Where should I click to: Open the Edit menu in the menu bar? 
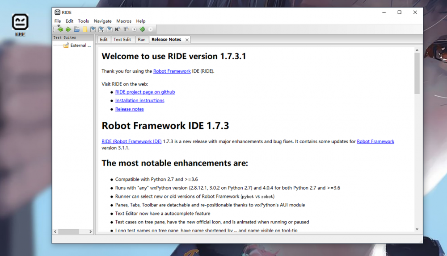[x=69, y=21]
